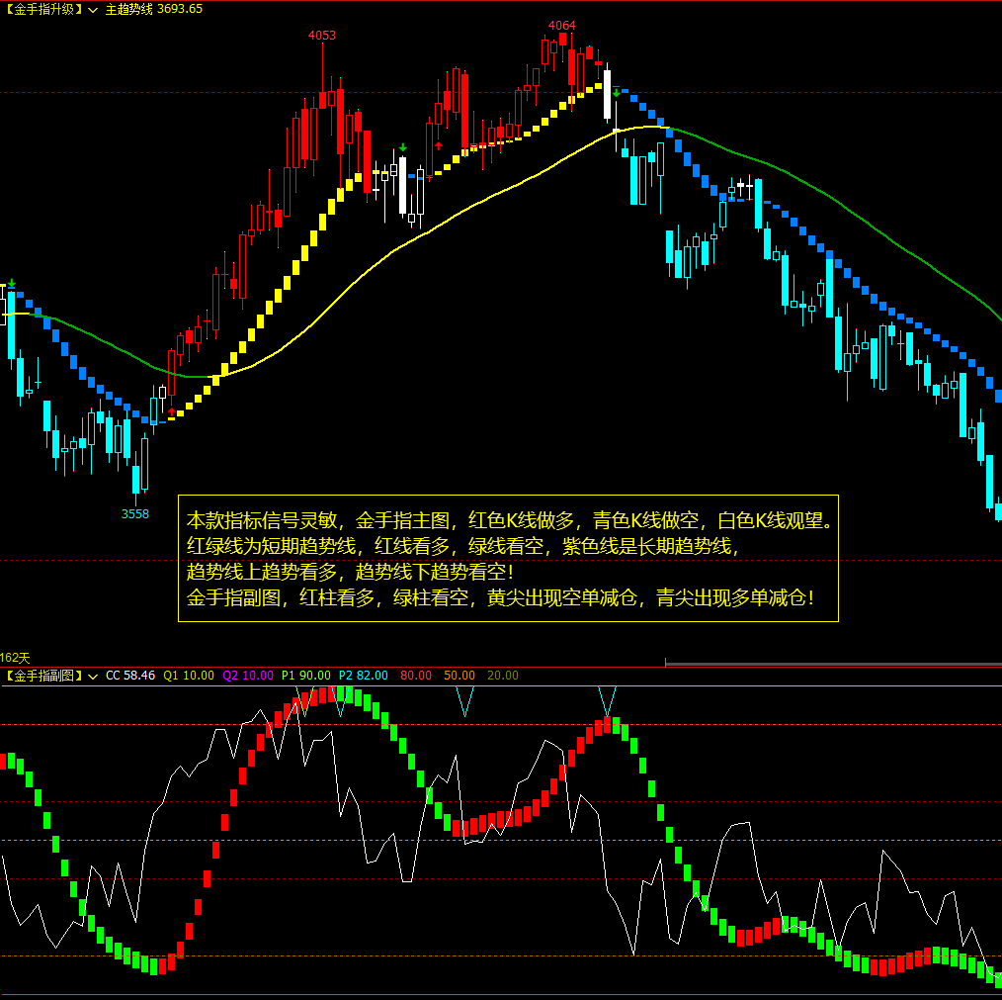Select the magenta Q2 10.00 label
The height and width of the screenshot is (1000, 1002).
pos(248,676)
